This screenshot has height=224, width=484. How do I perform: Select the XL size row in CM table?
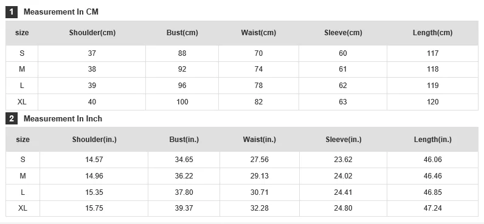tap(241, 102)
